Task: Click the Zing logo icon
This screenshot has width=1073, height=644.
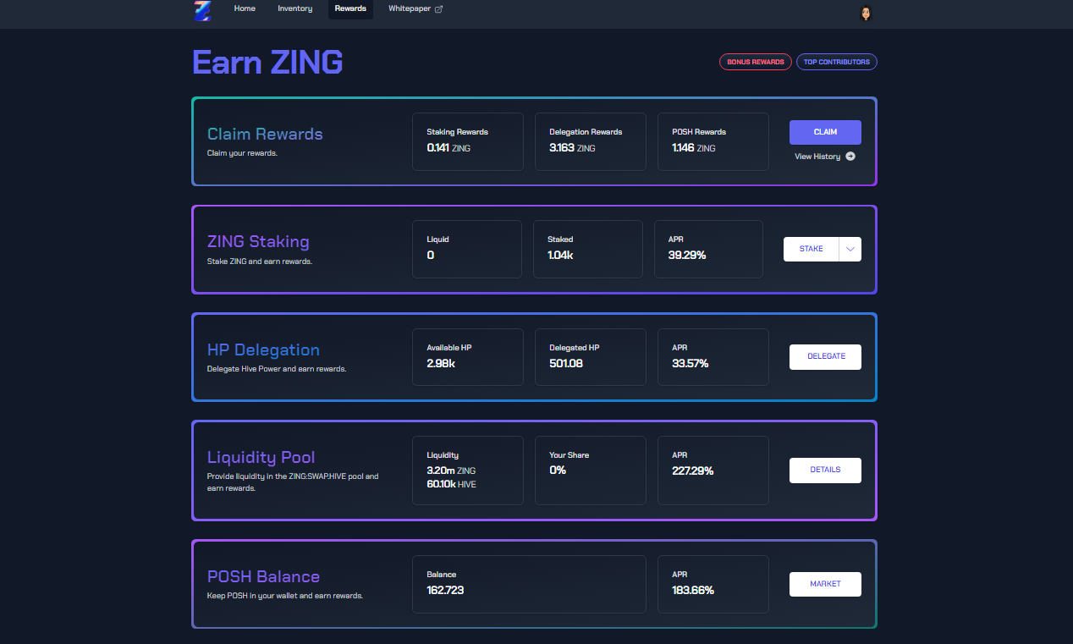Action: tap(201, 11)
